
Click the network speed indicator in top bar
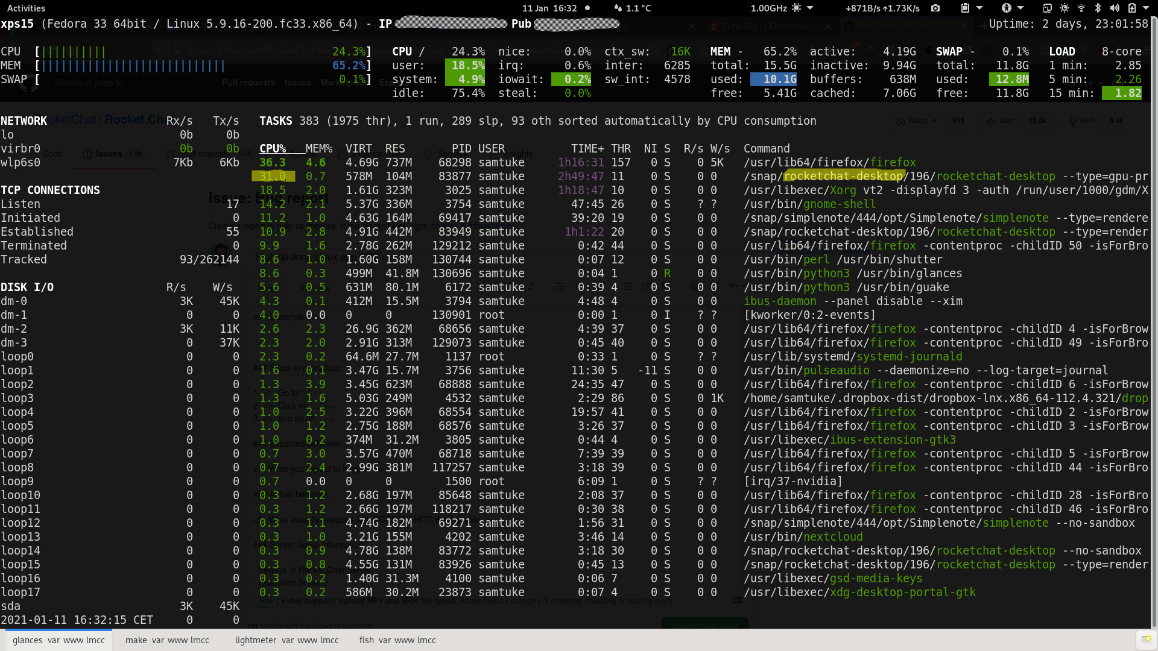pos(883,8)
